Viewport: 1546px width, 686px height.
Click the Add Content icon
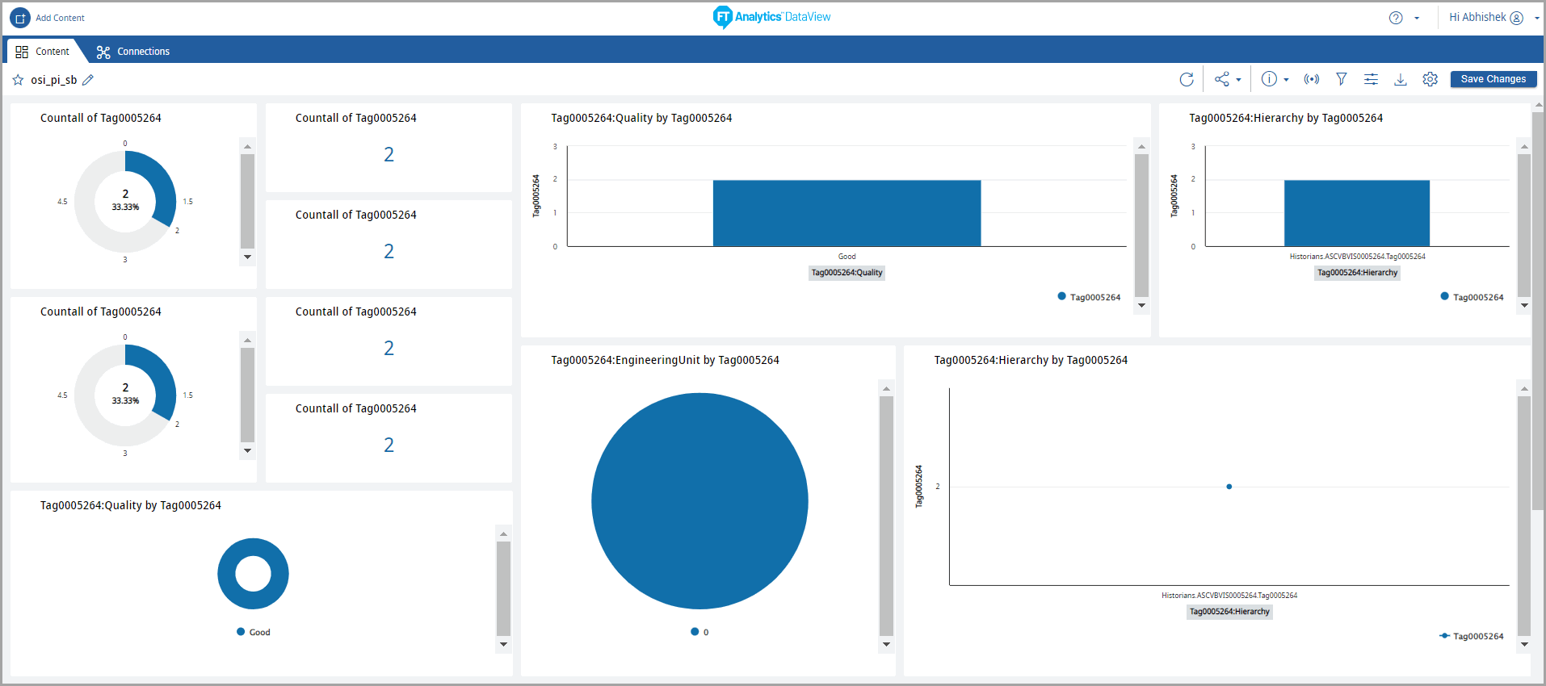pos(20,18)
